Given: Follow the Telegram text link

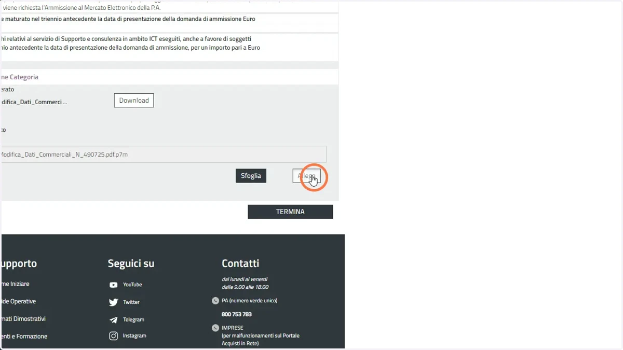Looking at the screenshot, I should (x=133, y=320).
